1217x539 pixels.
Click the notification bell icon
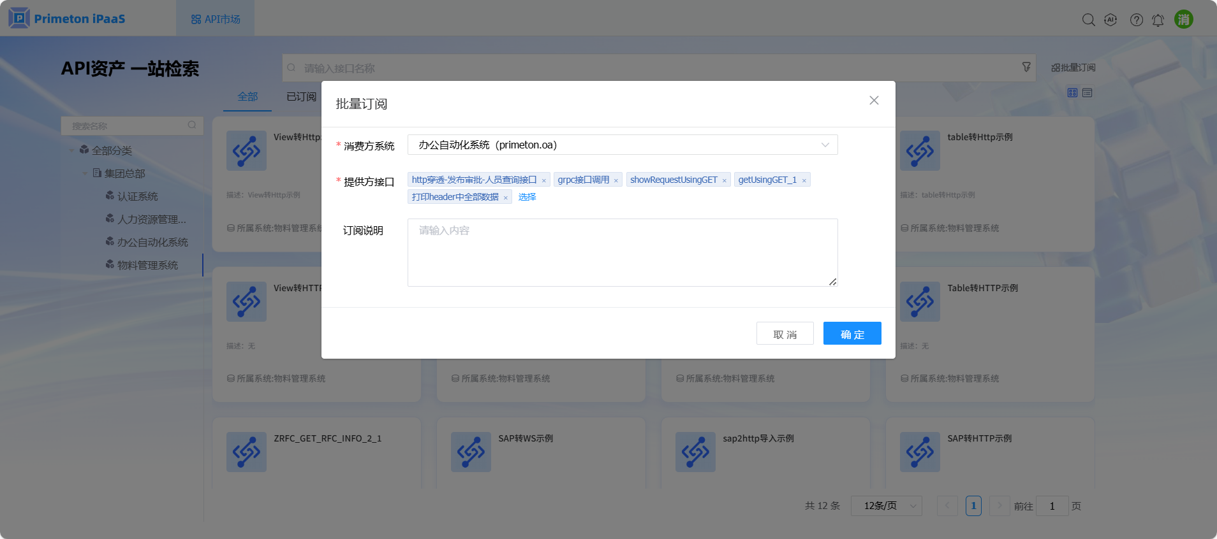click(1158, 20)
